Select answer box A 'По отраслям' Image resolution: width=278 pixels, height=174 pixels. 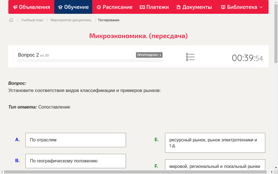pos(76,140)
